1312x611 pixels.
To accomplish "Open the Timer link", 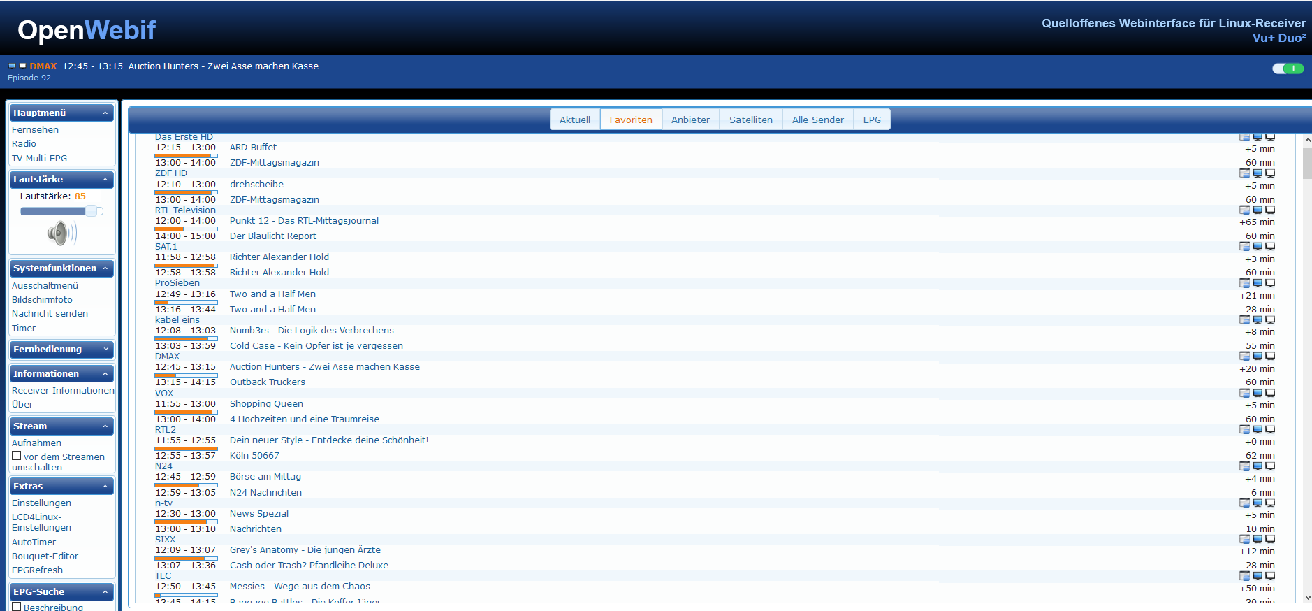I will [24, 328].
